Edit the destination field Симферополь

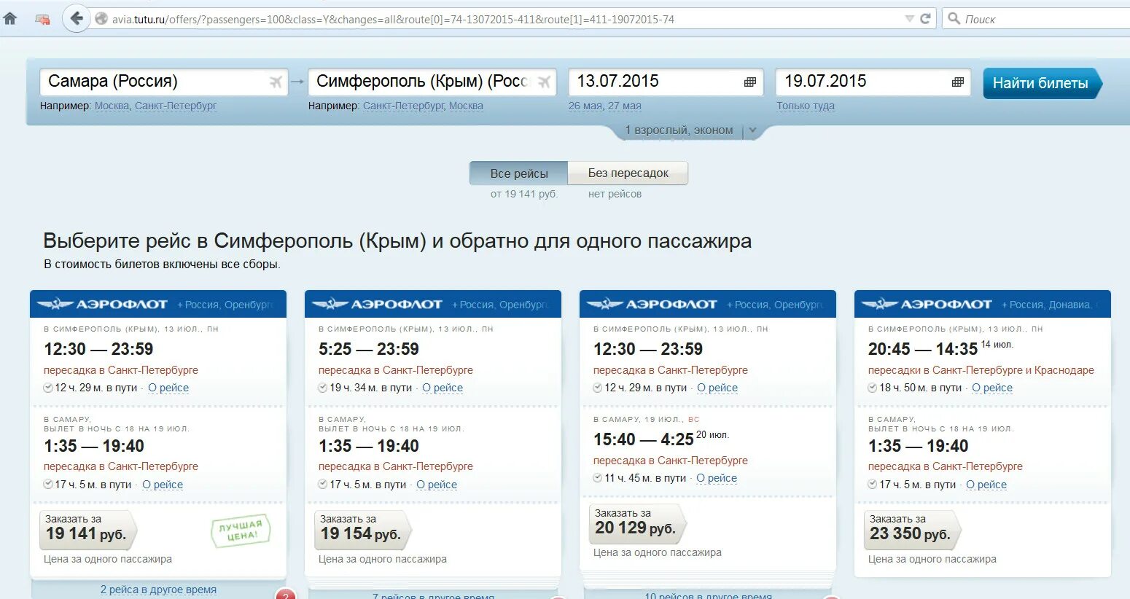click(x=432, y=82)
